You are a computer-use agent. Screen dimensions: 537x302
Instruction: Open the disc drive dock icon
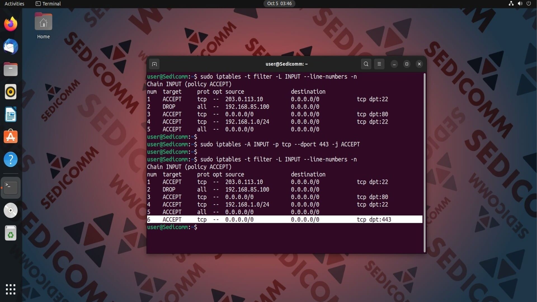11,210
